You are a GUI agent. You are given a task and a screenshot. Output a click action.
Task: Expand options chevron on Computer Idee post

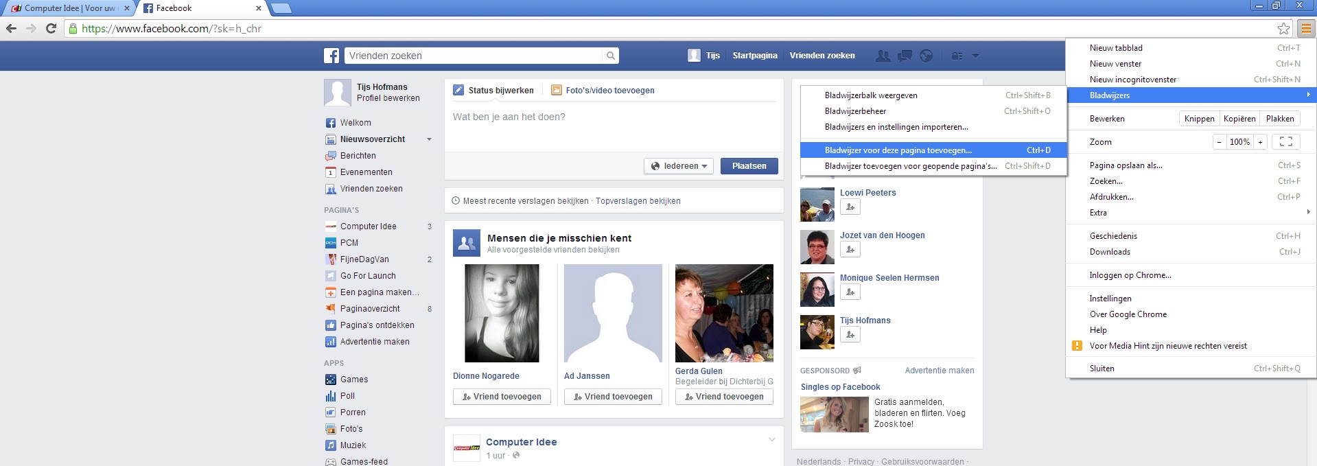click(771, 439)
